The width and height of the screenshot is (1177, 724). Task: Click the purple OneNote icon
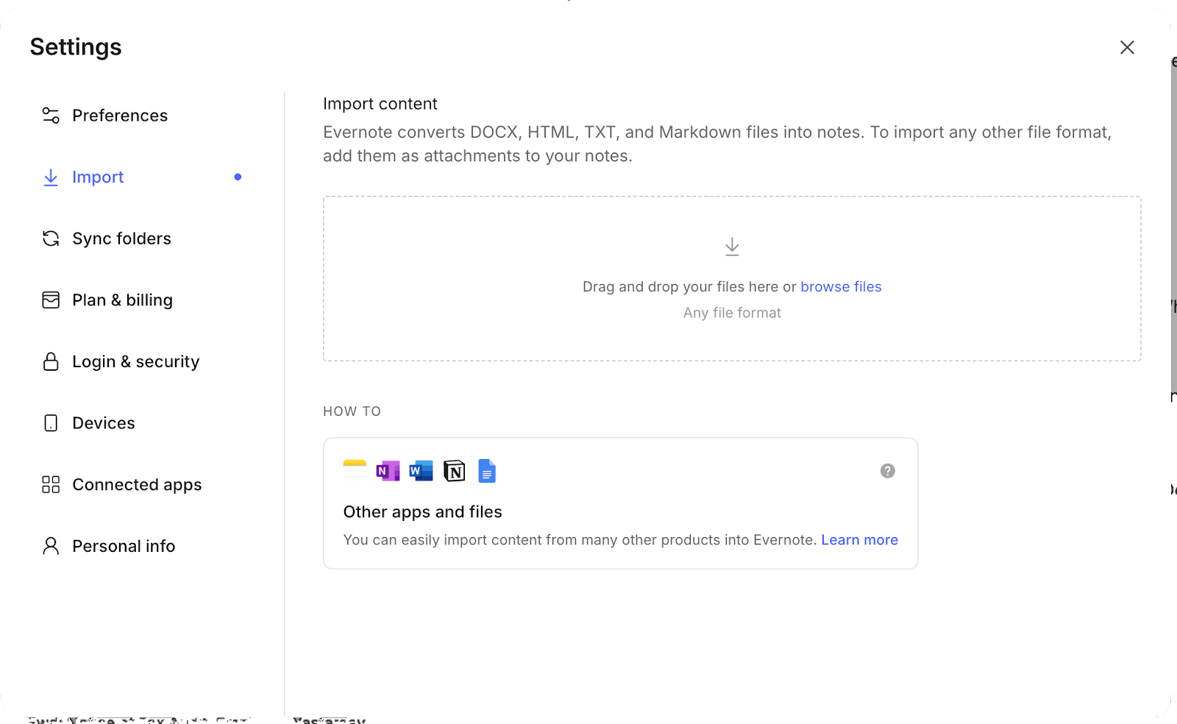388,471
